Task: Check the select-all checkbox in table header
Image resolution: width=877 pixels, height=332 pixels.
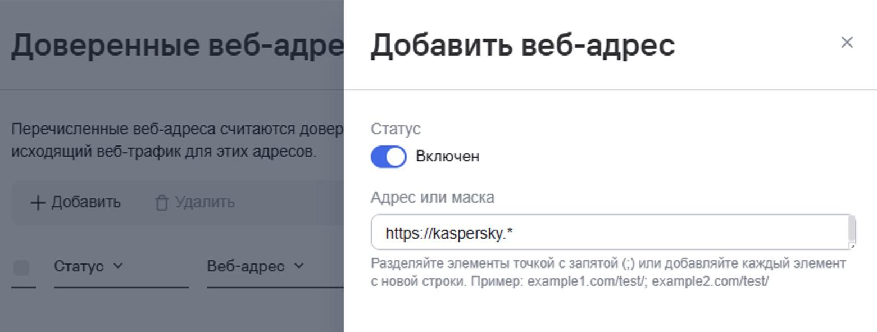Action: (21, 268)
